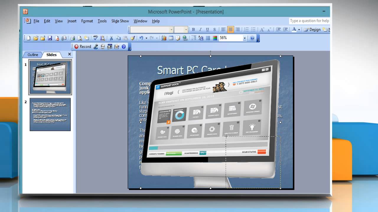The width and height of the screenshot is (378, 212).
Task: Cut selection with scissors icon
Action: tap(111, 38)
